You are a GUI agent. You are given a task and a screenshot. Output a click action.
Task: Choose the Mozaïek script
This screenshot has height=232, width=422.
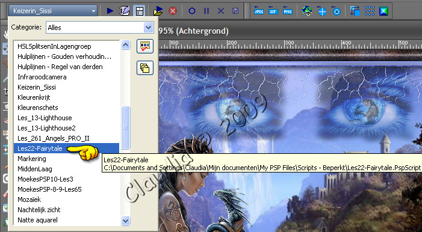coord(66,200)
